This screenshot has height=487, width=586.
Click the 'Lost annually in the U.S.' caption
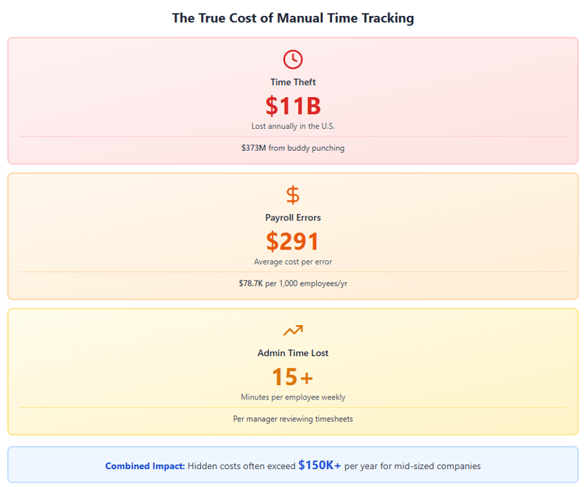tap(293, 126)
